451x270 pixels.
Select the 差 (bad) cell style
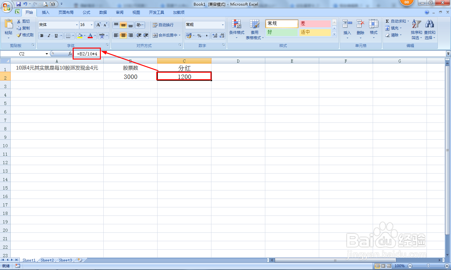[x=315, y=23]
